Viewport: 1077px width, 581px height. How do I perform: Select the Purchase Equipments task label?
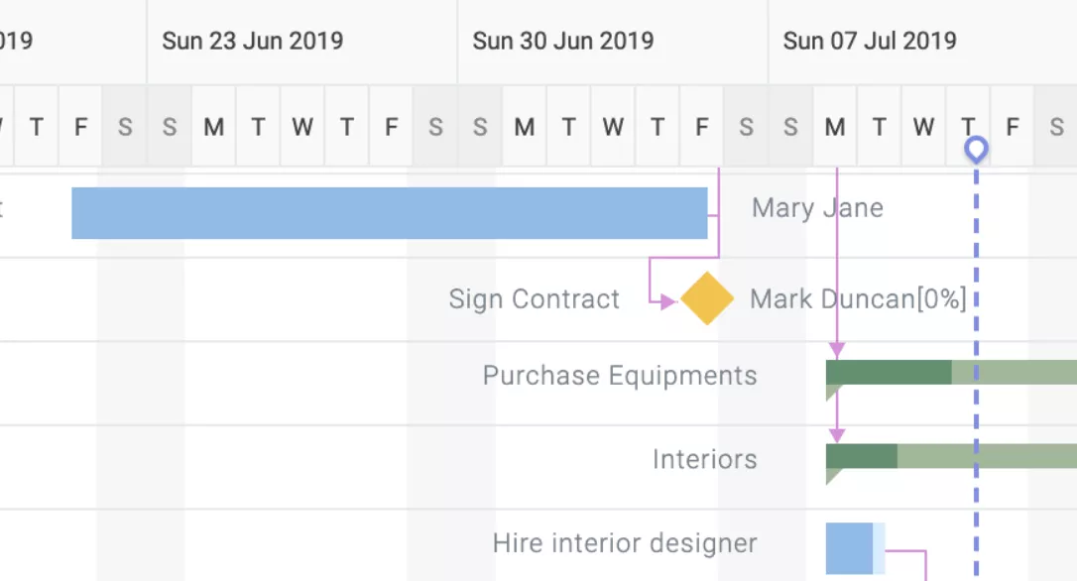[619, 375]
